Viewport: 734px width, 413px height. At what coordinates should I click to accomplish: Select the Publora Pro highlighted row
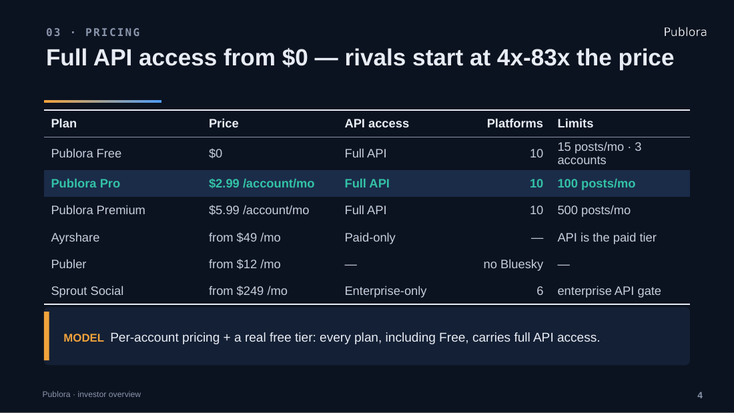click(366, 183)
